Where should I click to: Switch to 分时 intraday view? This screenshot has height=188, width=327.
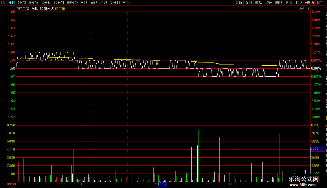12,3
